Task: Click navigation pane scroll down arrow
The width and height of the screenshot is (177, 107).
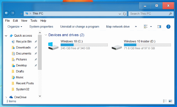Action: click(40, 96)
